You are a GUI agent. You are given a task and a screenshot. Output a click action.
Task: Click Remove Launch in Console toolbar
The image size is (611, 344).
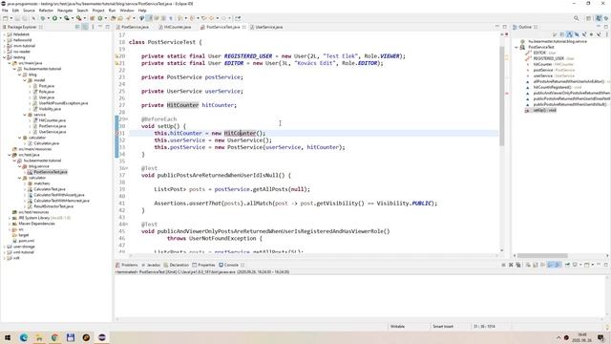(x=511, y=265)
